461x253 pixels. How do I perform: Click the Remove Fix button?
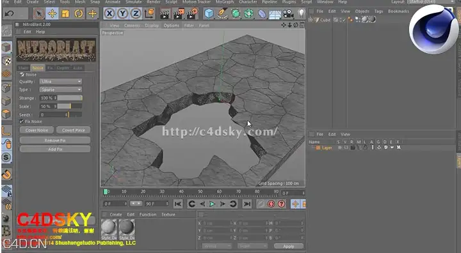coord(55,141)
